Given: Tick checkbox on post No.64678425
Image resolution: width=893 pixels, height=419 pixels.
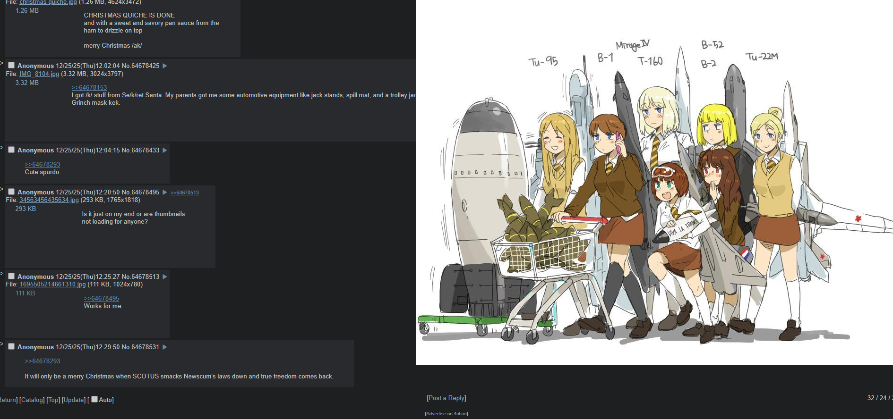Looking at the screenshot, I should (x=11, y=65).
